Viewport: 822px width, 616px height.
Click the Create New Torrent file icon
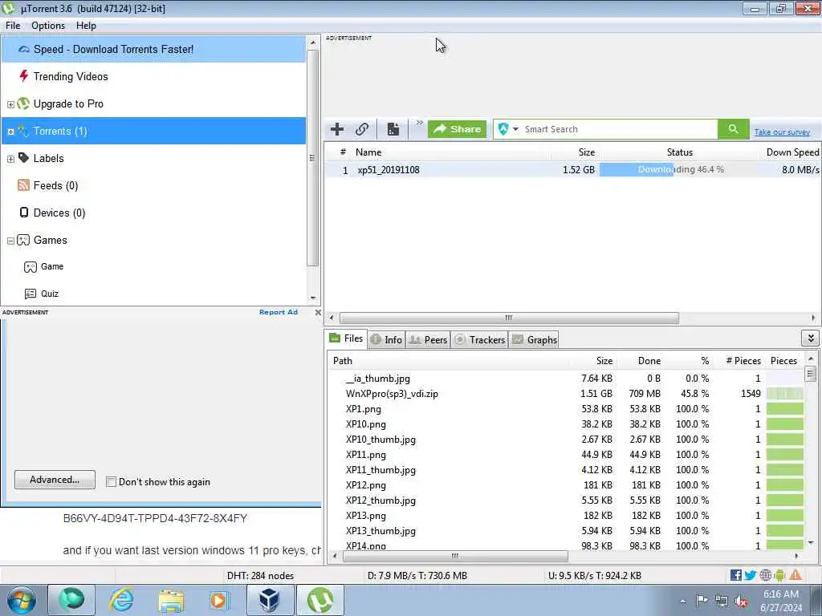pyautogui.click(x=393, y=129)
